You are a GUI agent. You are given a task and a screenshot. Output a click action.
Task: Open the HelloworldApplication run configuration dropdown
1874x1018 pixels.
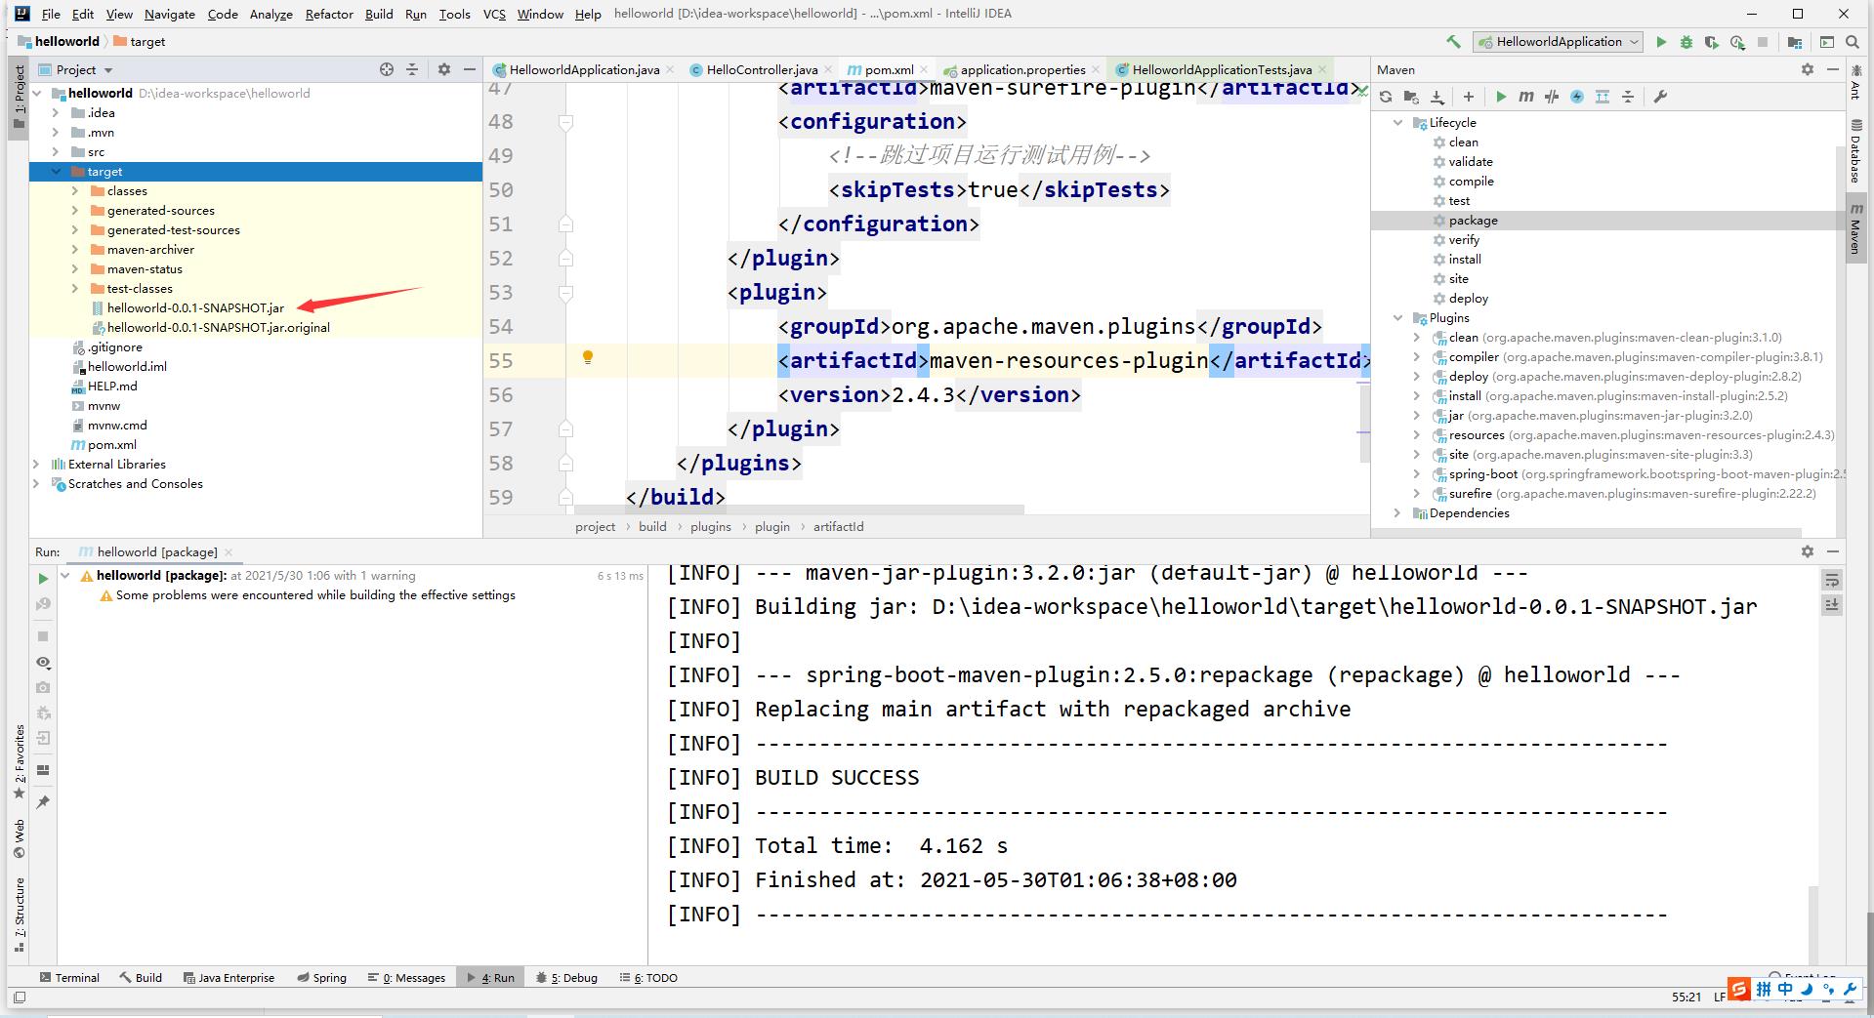(1559, 42)
